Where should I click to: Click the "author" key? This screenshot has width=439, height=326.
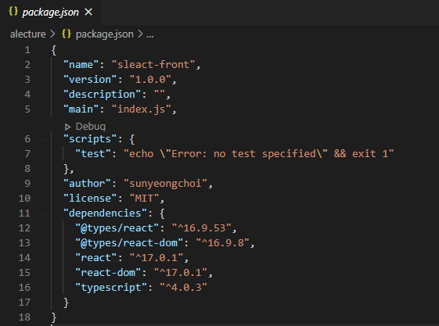point(87,184)
